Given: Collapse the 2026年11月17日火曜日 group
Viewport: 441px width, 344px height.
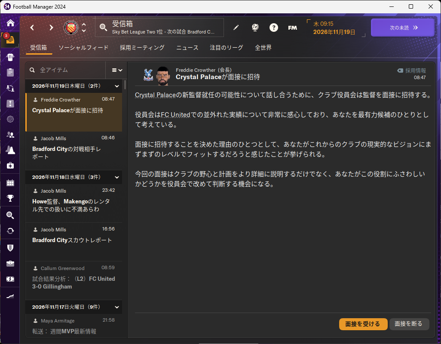Looking at the screenshot, I should coord(117,307).
